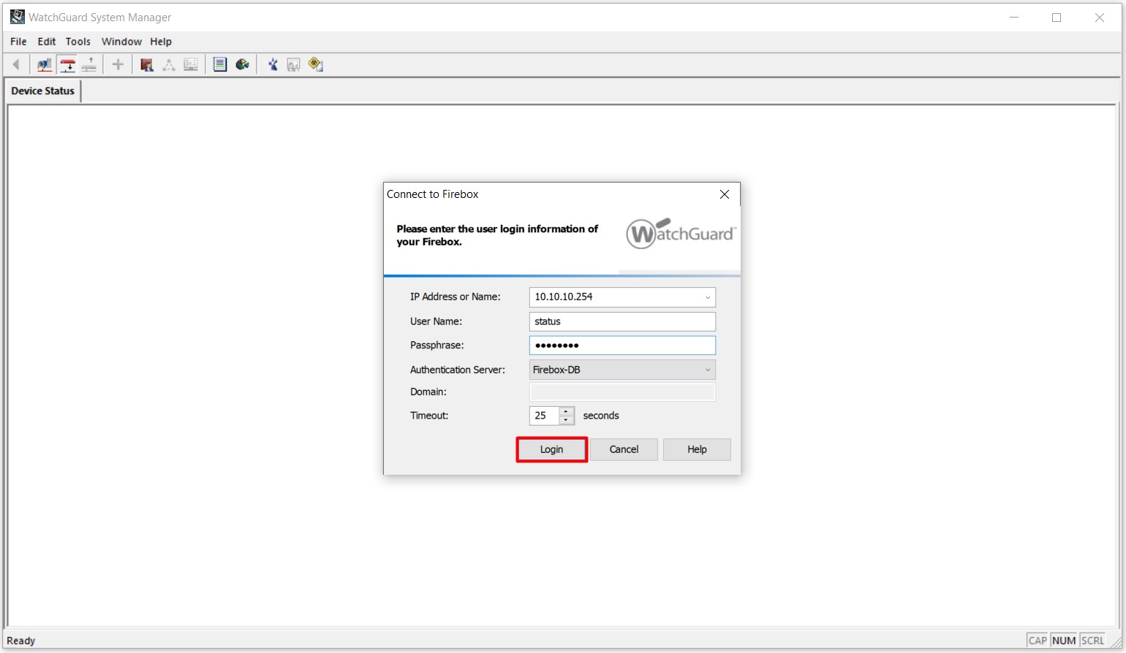Click the Cancel button in the dialog
1126x653 pixels.
pos(624,449)
